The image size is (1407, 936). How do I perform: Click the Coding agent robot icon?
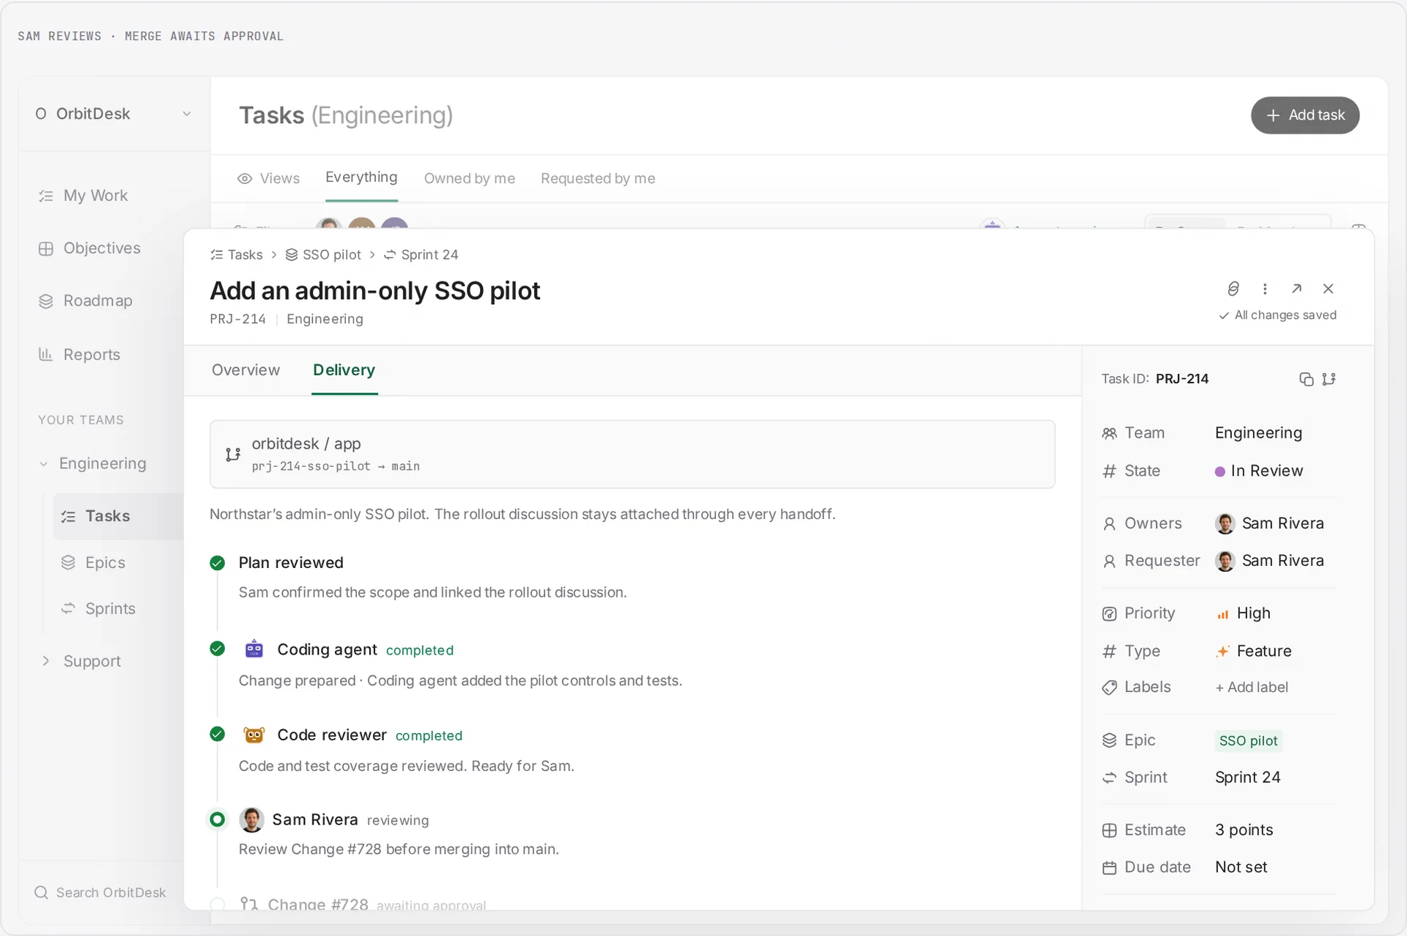click(x=254, y=649)
